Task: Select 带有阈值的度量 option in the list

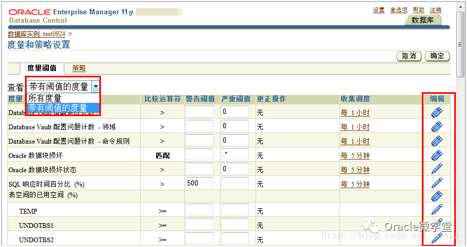Action: (x=63, y=108)
